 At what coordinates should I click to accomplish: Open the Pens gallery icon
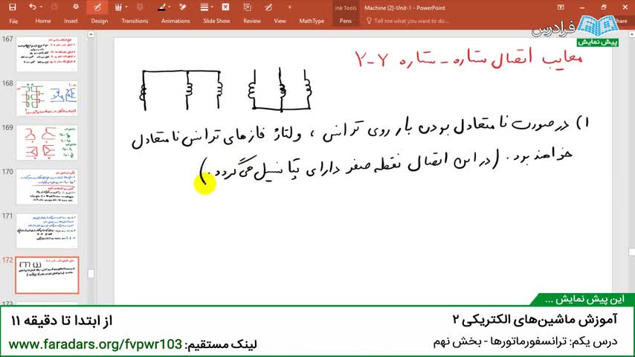[x=117, y=7]
